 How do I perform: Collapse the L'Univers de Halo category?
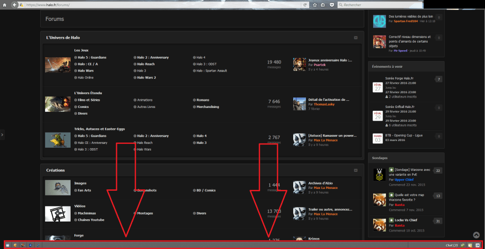pos(356,37)
